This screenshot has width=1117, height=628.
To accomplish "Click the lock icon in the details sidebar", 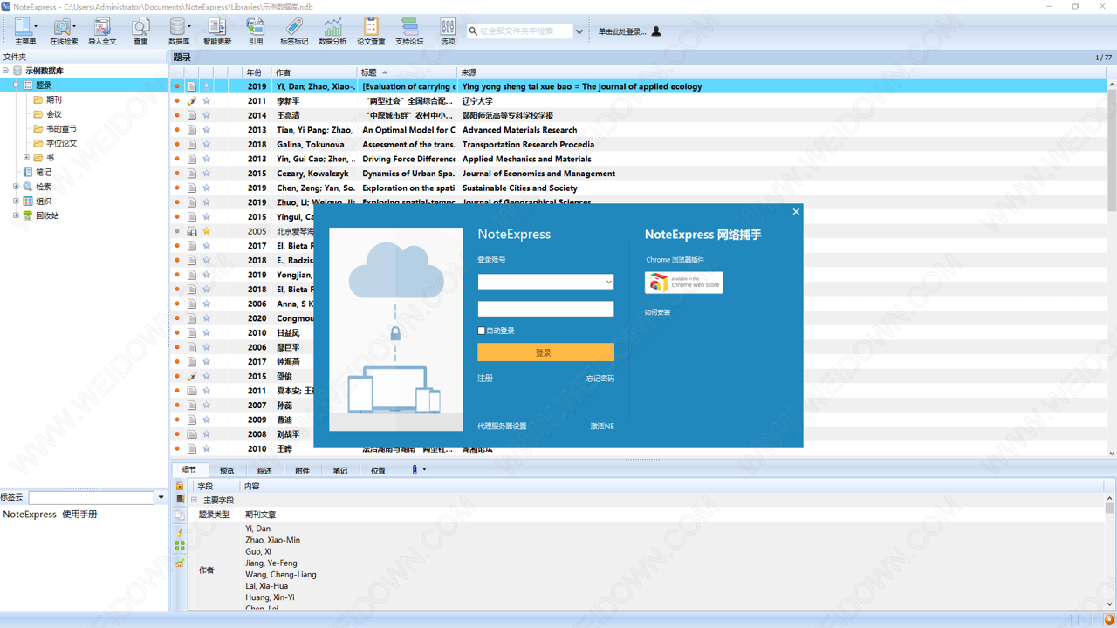I will (x=180, y=486).
